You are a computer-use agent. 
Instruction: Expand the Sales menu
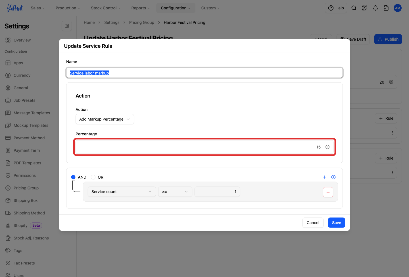(38, 8)
